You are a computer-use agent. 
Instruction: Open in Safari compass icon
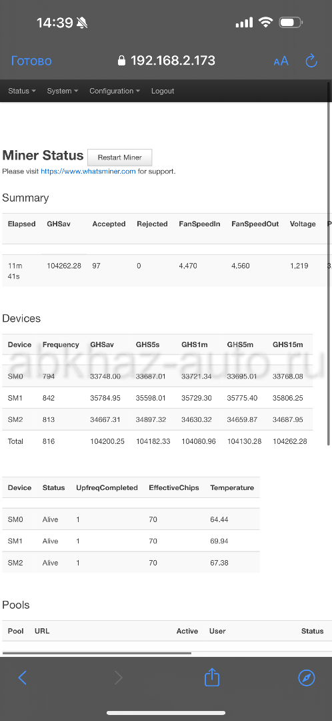(x=306, y=678)
